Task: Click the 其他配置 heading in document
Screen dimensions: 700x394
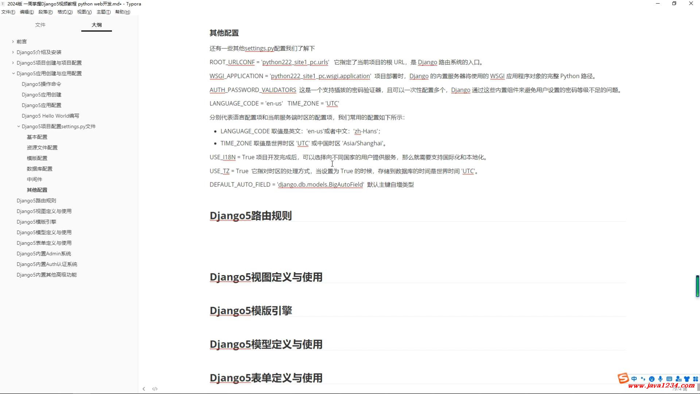Action: click(x=224, y=33)
